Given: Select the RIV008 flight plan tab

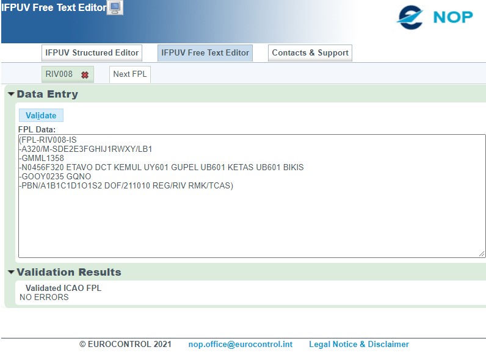Looking at the screenshot, I should coord(59,74).
